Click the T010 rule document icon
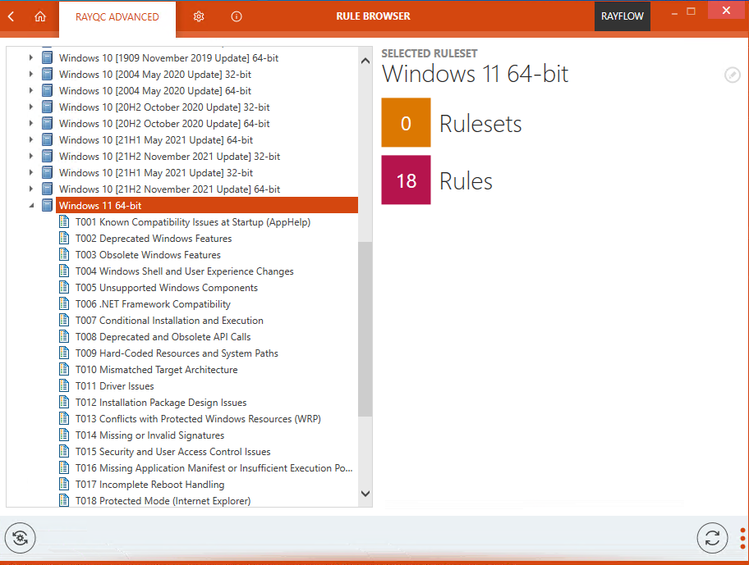Image resolution: width=749 pixels, height=565 pixels. (x=63, y=370)
